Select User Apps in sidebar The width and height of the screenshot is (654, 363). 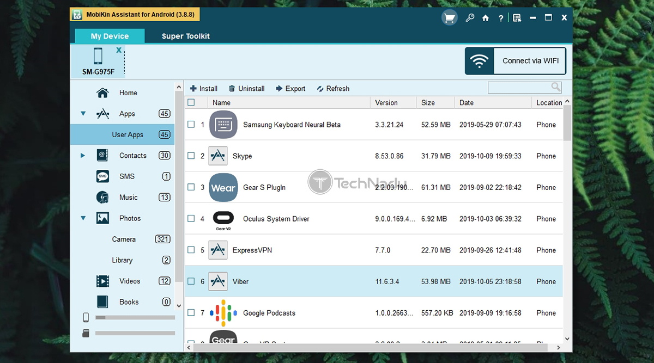pyautogui.click(x=122, y=134)
